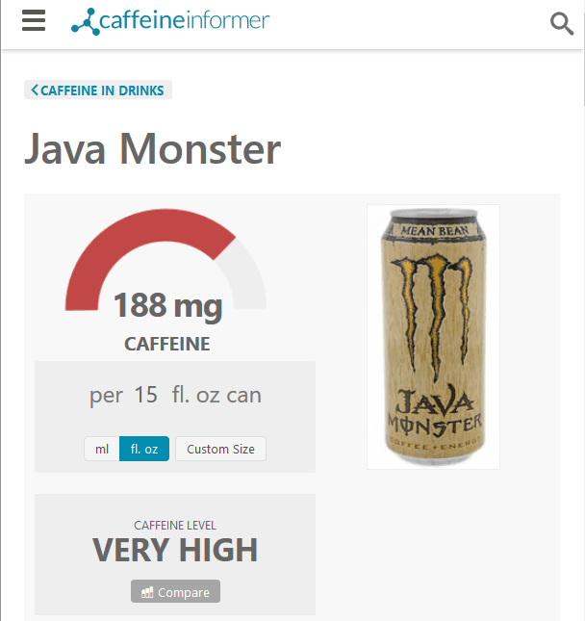Click the search magnifier icon
Viewport: 585px width, 621px height.
[562, 24]
